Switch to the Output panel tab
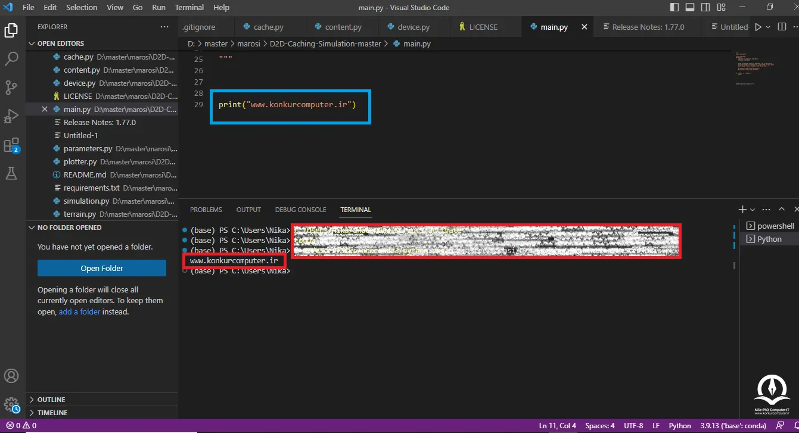 (x=248, y=210)
